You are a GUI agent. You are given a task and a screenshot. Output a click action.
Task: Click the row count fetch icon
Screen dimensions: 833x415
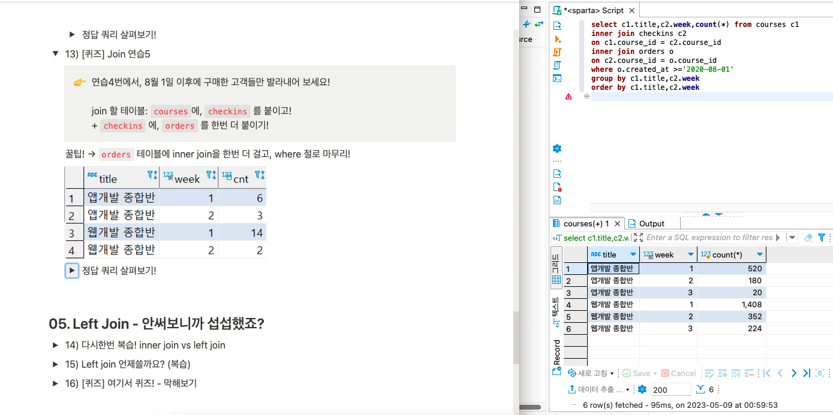(x=700, y=389)
